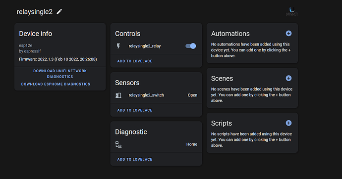Click the lightning bolt icon beside relaysingle2_relay
Screen dimensions: 342x179
point(118,46)
